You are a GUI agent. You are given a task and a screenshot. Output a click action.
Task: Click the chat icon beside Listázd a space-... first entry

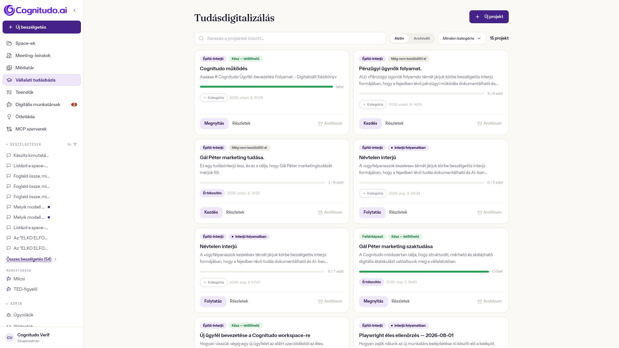(9, 166)
